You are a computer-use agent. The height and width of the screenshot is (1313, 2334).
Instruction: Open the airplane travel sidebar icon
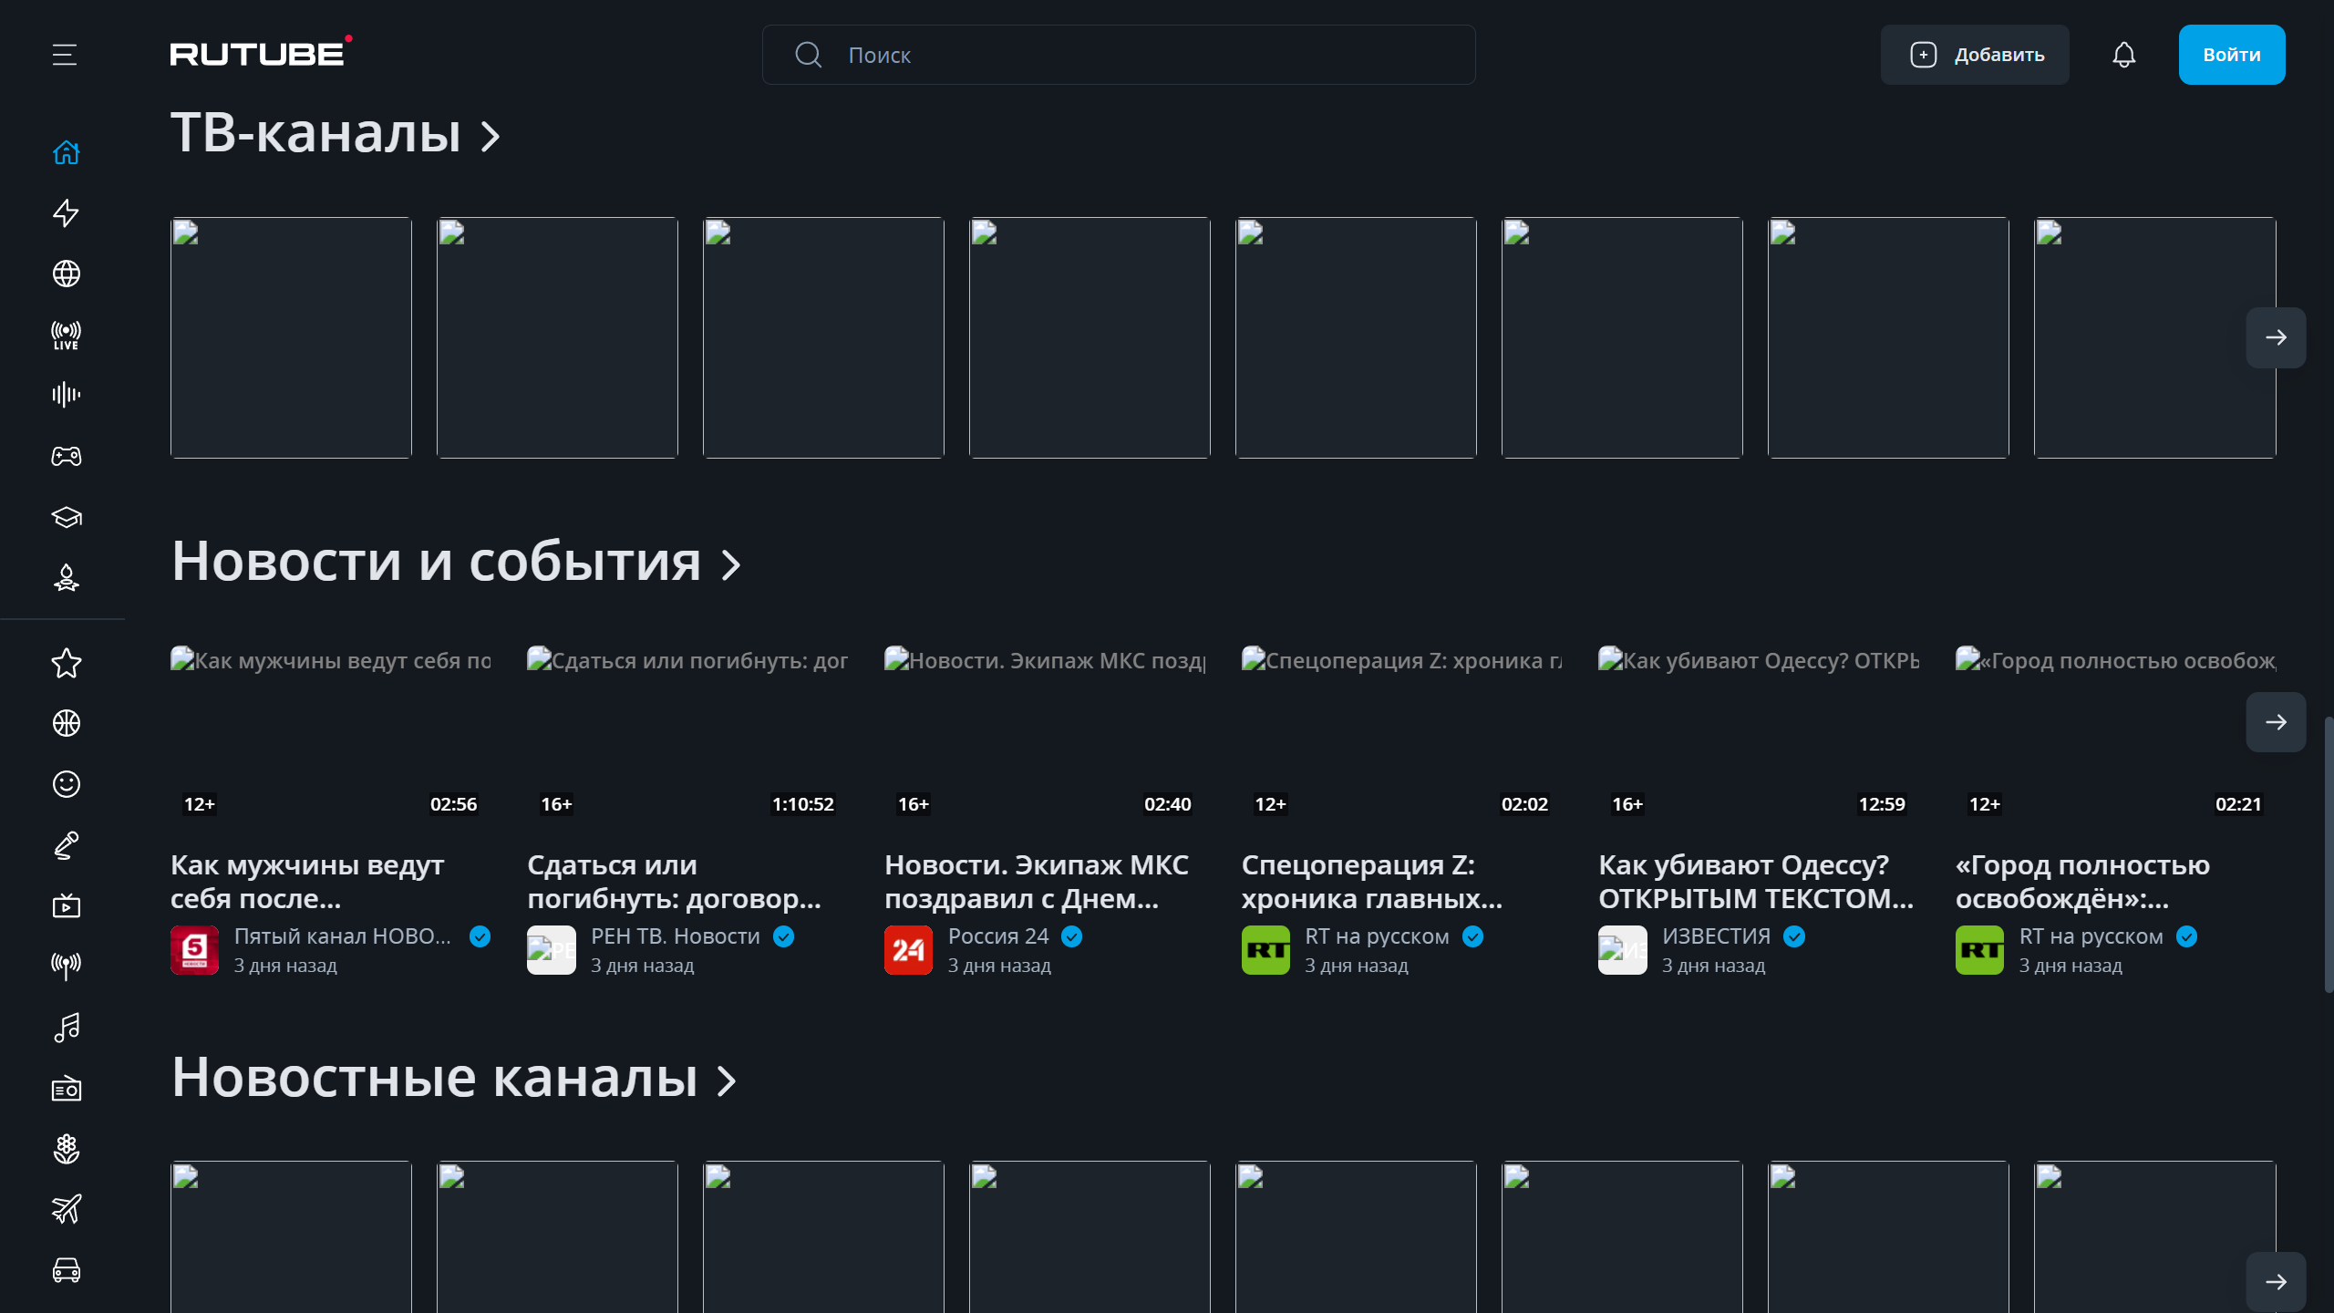point(66,1209)
